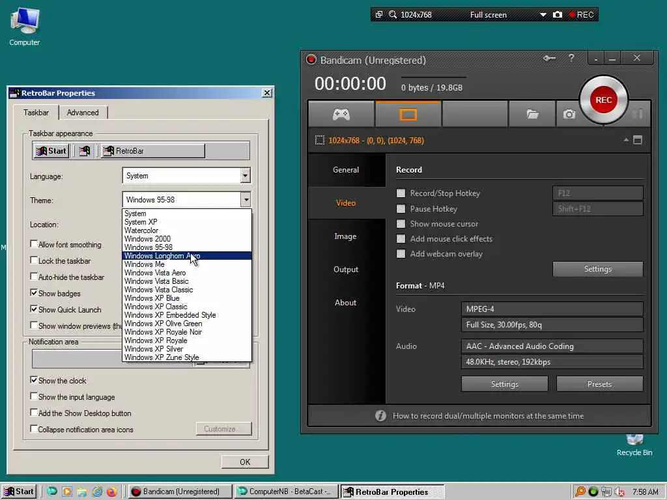Click network tray icon near clock
667x500 pixels.
[606, 492]
